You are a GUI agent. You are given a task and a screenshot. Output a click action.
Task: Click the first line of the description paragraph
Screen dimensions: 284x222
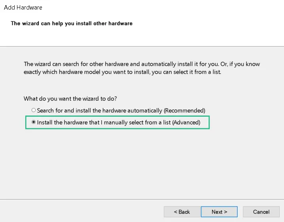coord(142,64)
